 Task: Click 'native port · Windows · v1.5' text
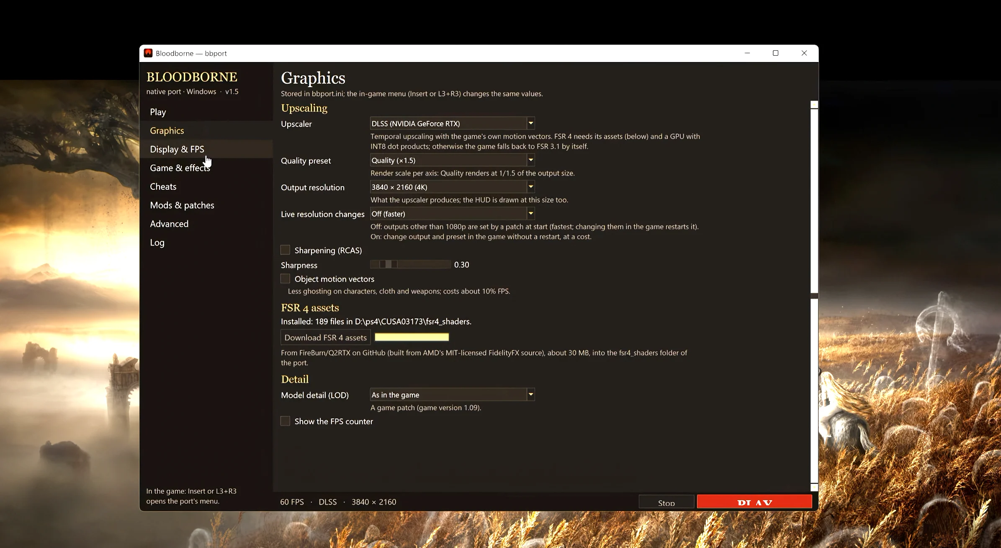pos(192,92)
